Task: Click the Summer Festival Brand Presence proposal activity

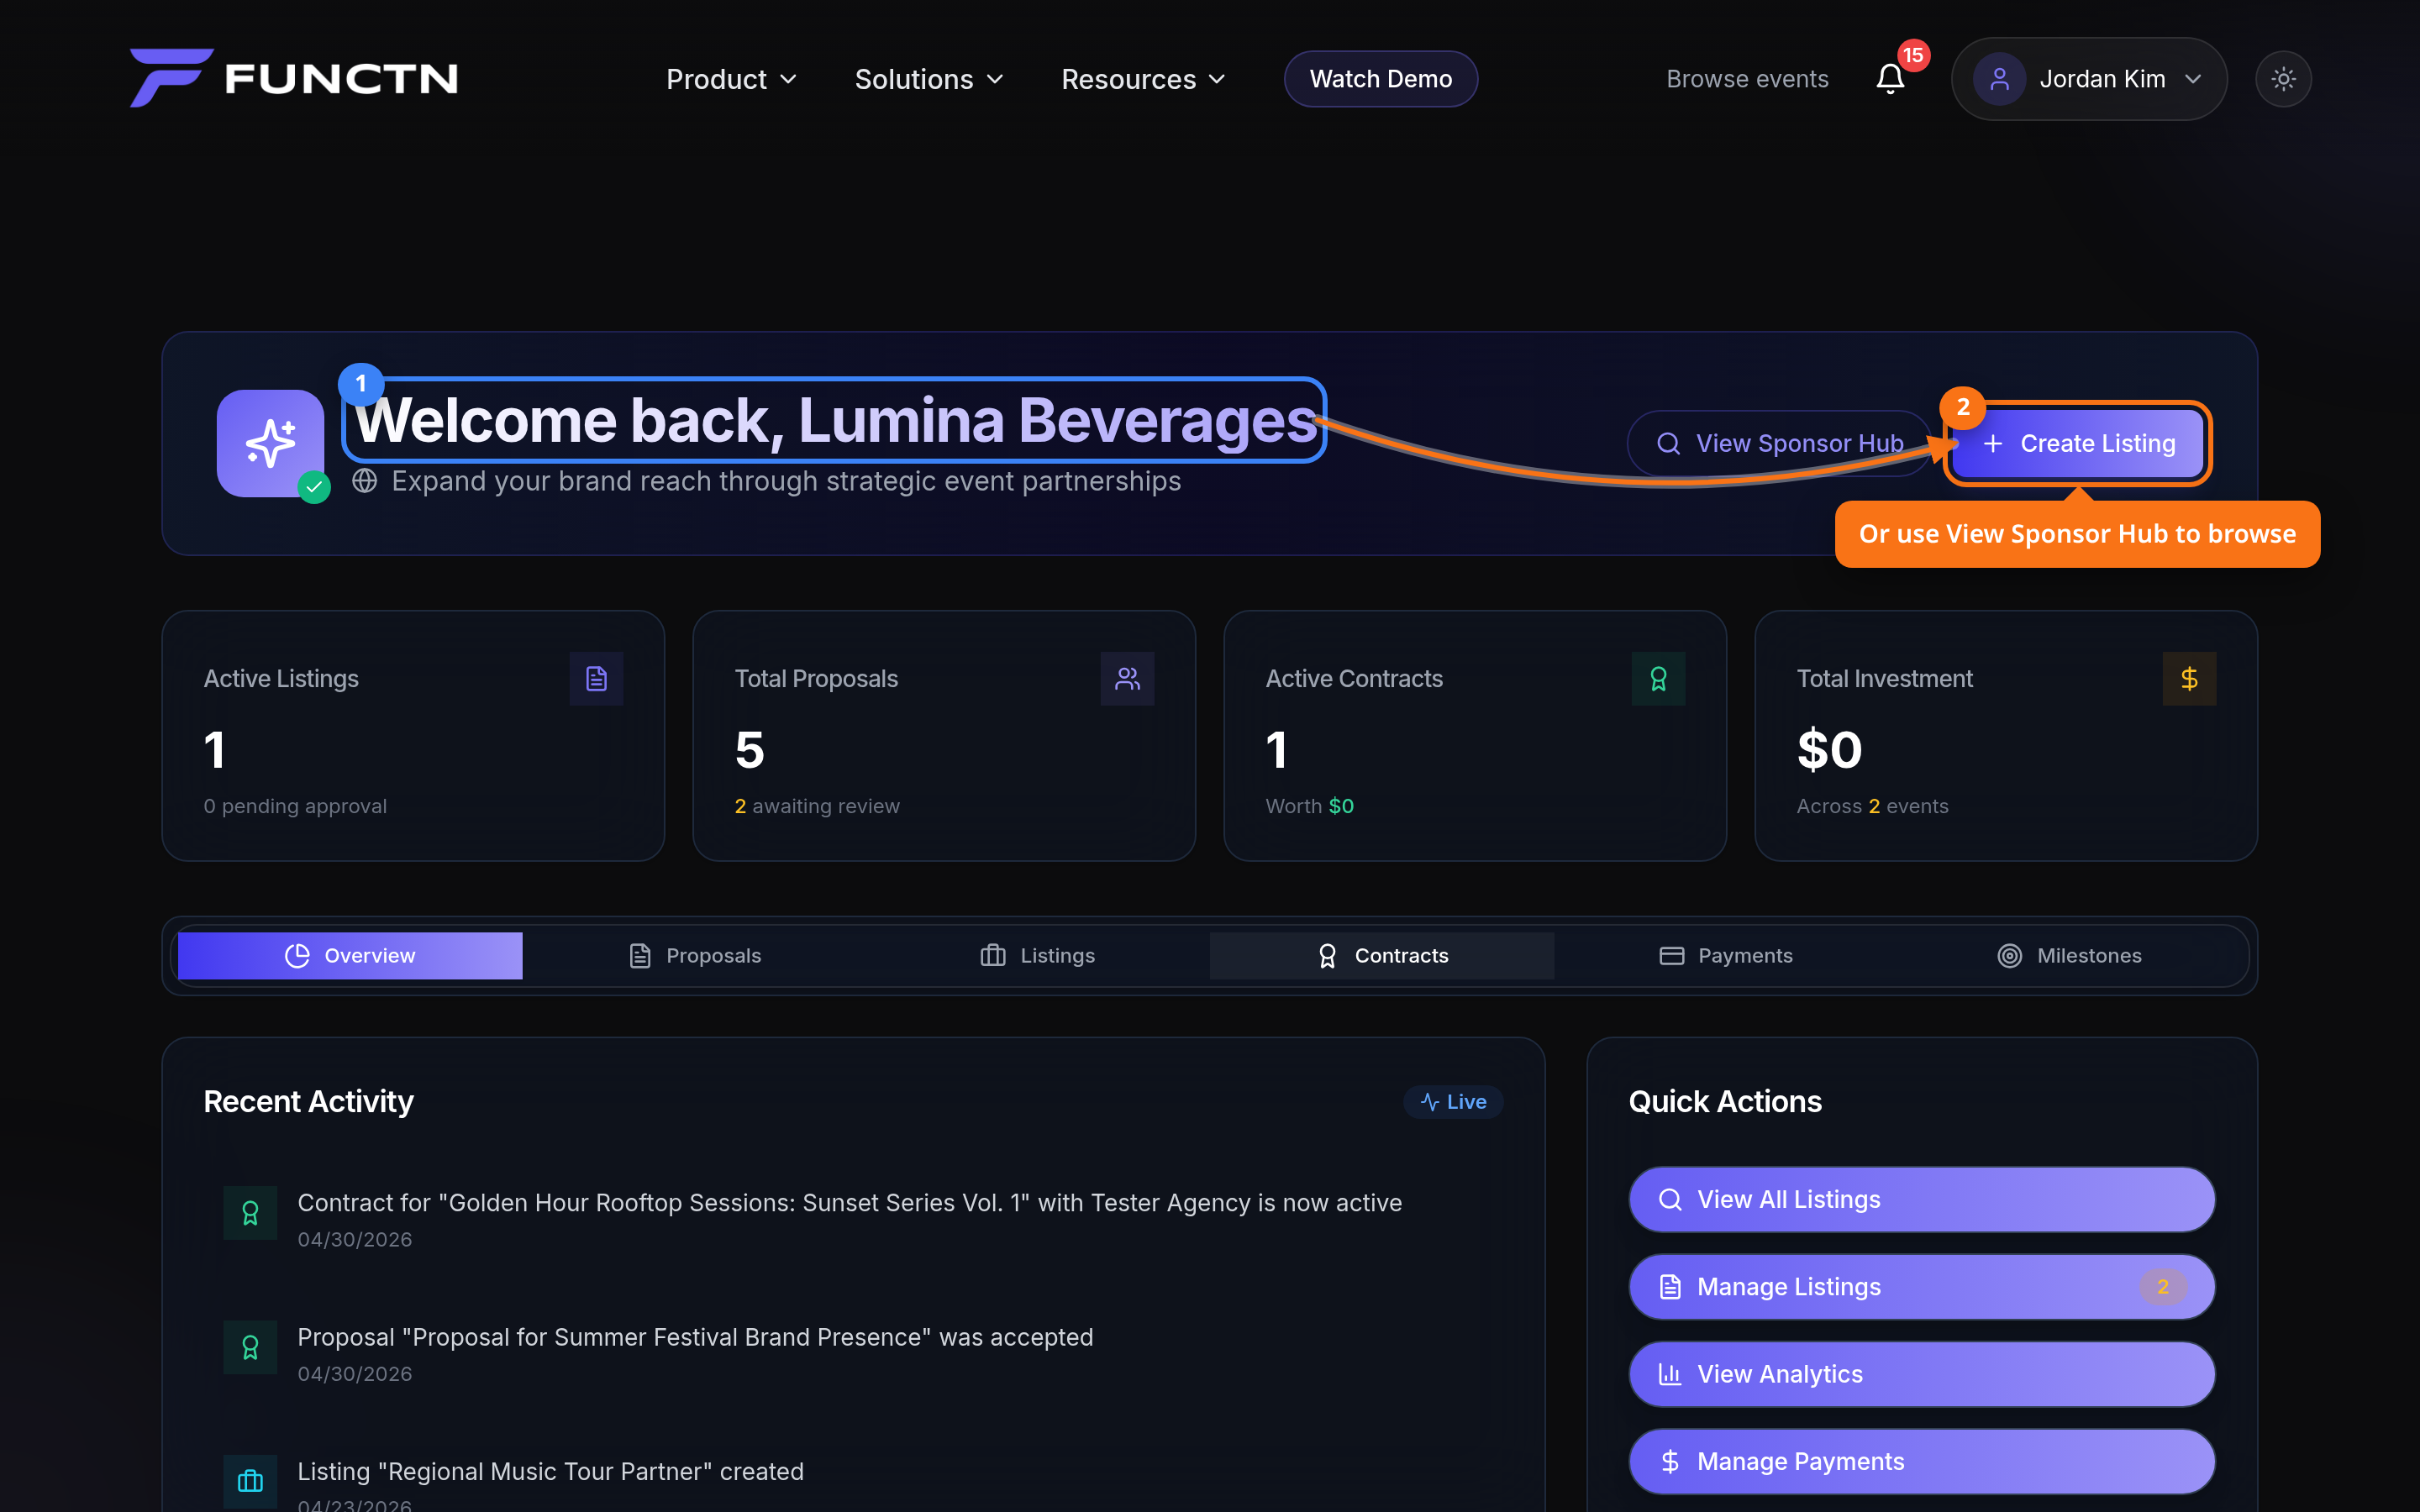Action: (853, 1354)
